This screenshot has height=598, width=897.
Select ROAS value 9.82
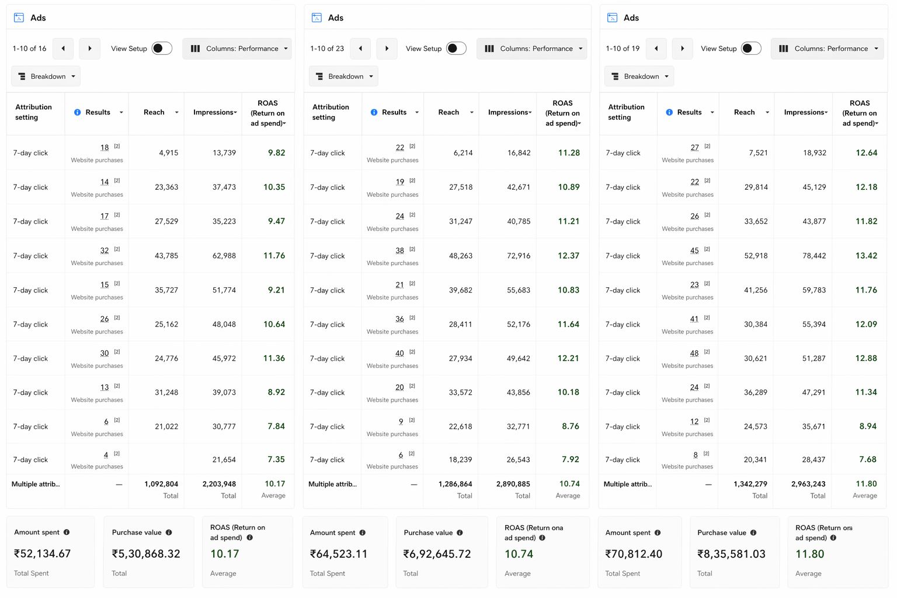click(276, 153)
